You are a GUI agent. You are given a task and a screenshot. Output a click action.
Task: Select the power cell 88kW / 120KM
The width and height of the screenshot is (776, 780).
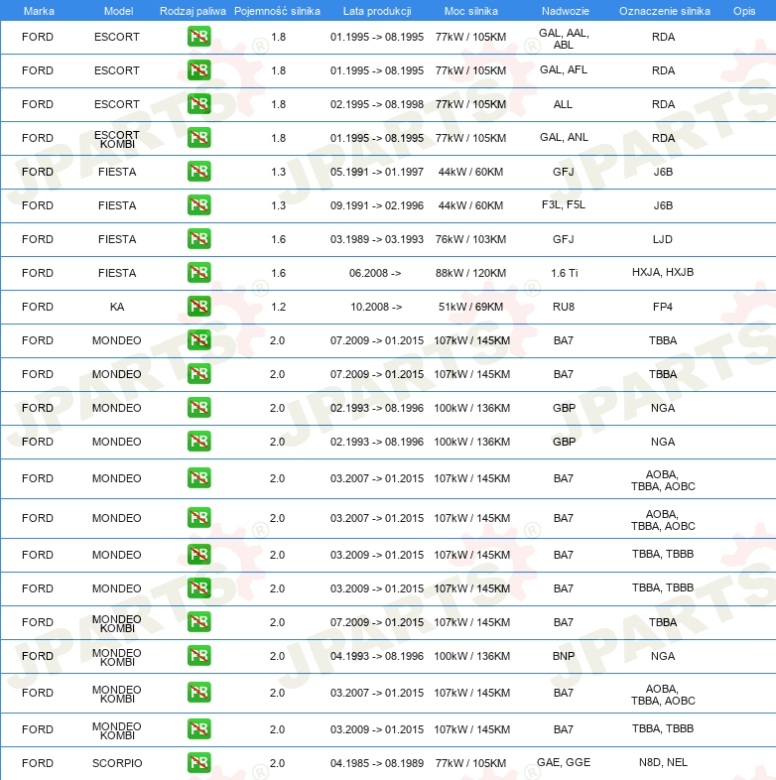pyautogui.click(x=470, y=273)
